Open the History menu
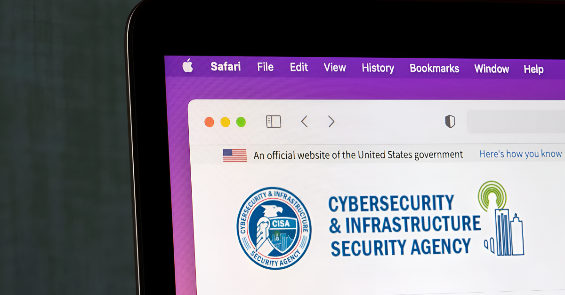The image size is (565, 295). coord(378,68)
